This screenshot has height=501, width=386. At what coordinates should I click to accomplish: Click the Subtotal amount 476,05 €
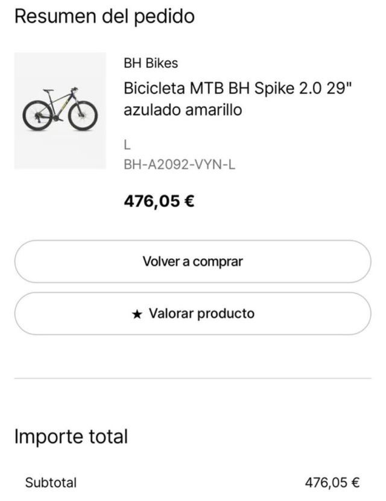(x=332, y=482)
